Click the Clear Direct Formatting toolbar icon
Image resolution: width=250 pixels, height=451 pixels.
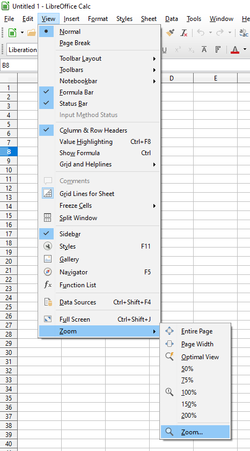click(184, 33)
